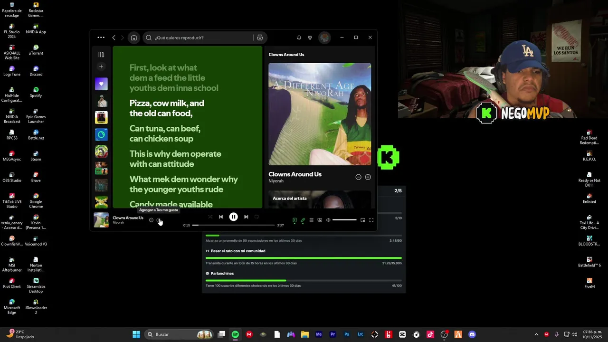Open Photoshop from the taskbar
The image size is (608, 342).
347,334
